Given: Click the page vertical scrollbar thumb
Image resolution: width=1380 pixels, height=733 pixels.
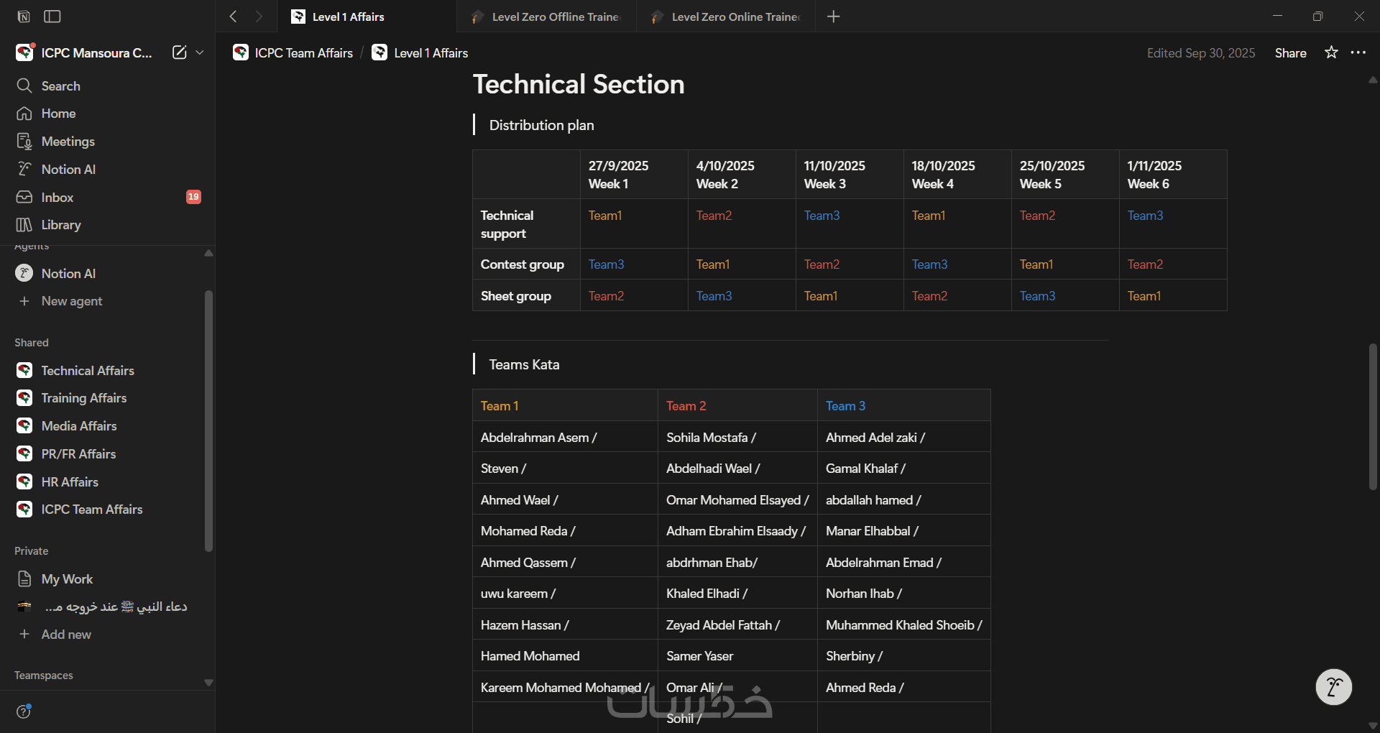Looking at the screenshot, I should [1373, 417].
